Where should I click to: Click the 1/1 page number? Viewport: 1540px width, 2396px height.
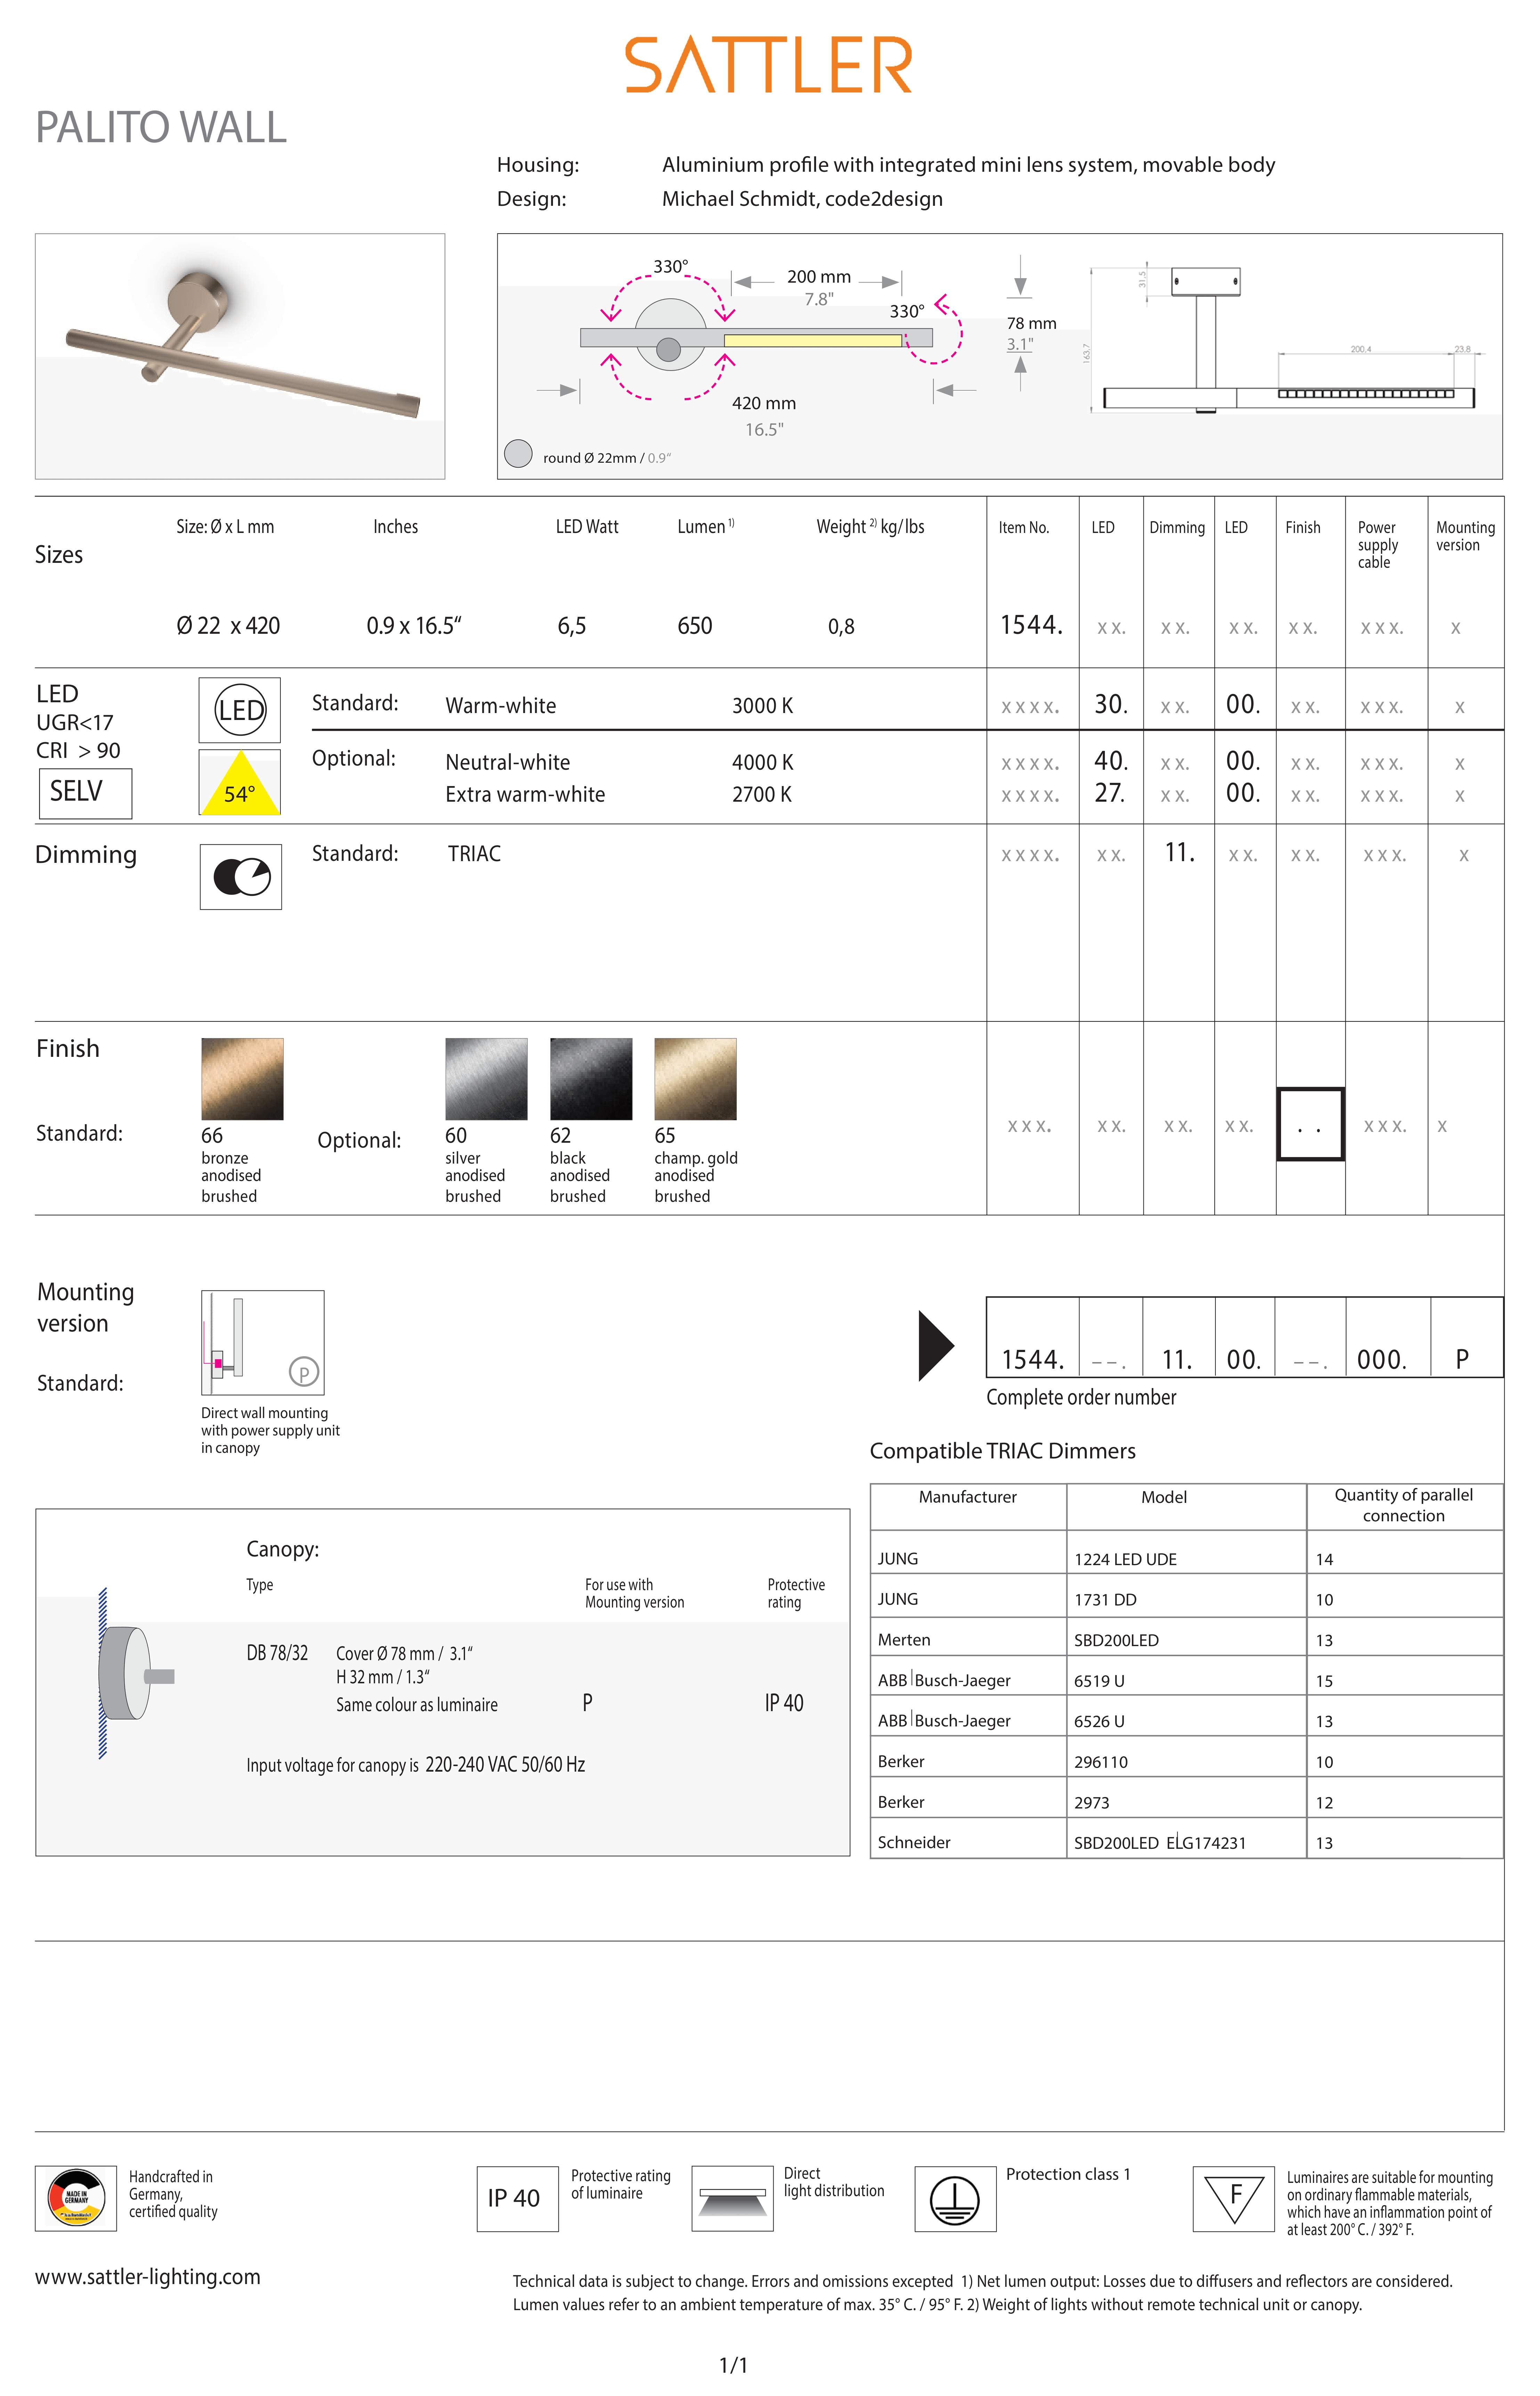click(734, 2365)
